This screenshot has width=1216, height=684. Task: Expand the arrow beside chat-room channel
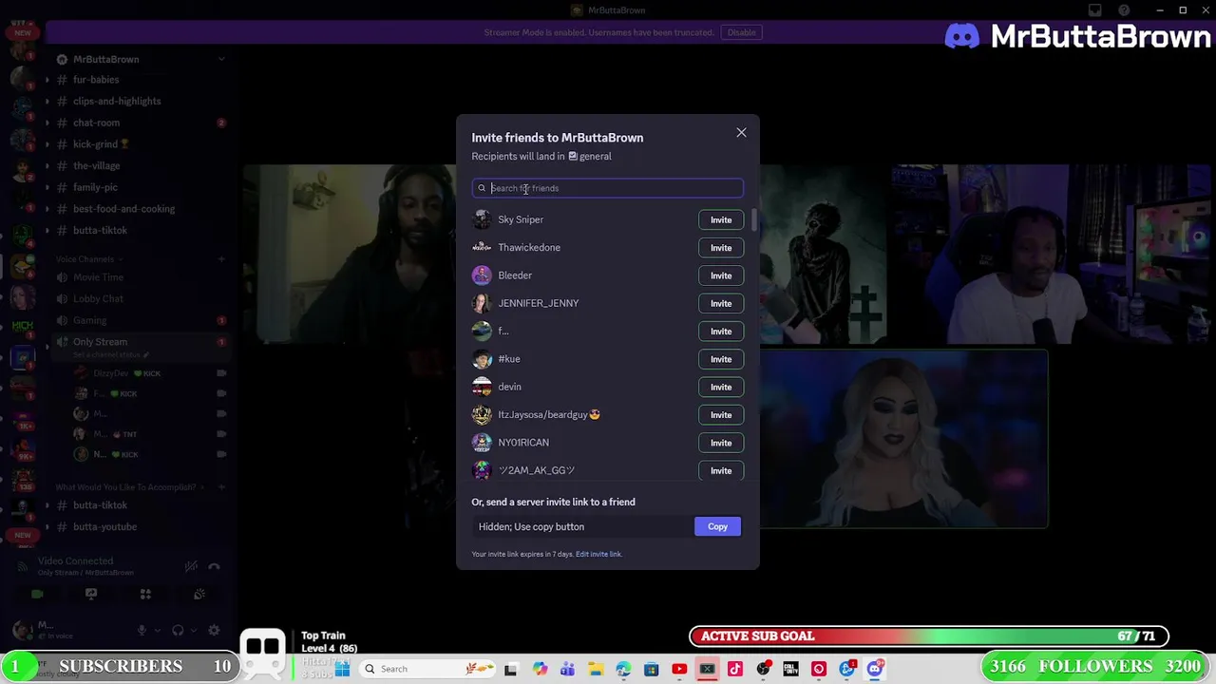point(47,123)
